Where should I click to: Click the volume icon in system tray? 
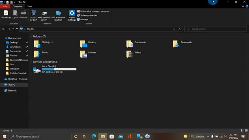pos(225,136)
